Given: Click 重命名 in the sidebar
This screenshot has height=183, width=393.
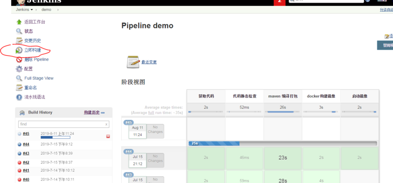Looking at the screenshot, I should (30, 88).
